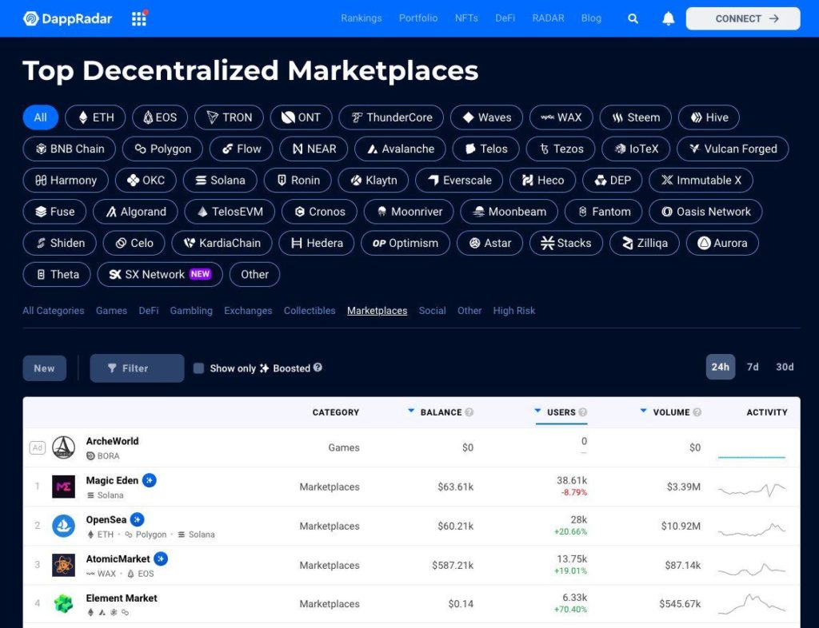Select the 24h time range
The height and width of the screenshot is (628, 819).
[x=721, y=367]
